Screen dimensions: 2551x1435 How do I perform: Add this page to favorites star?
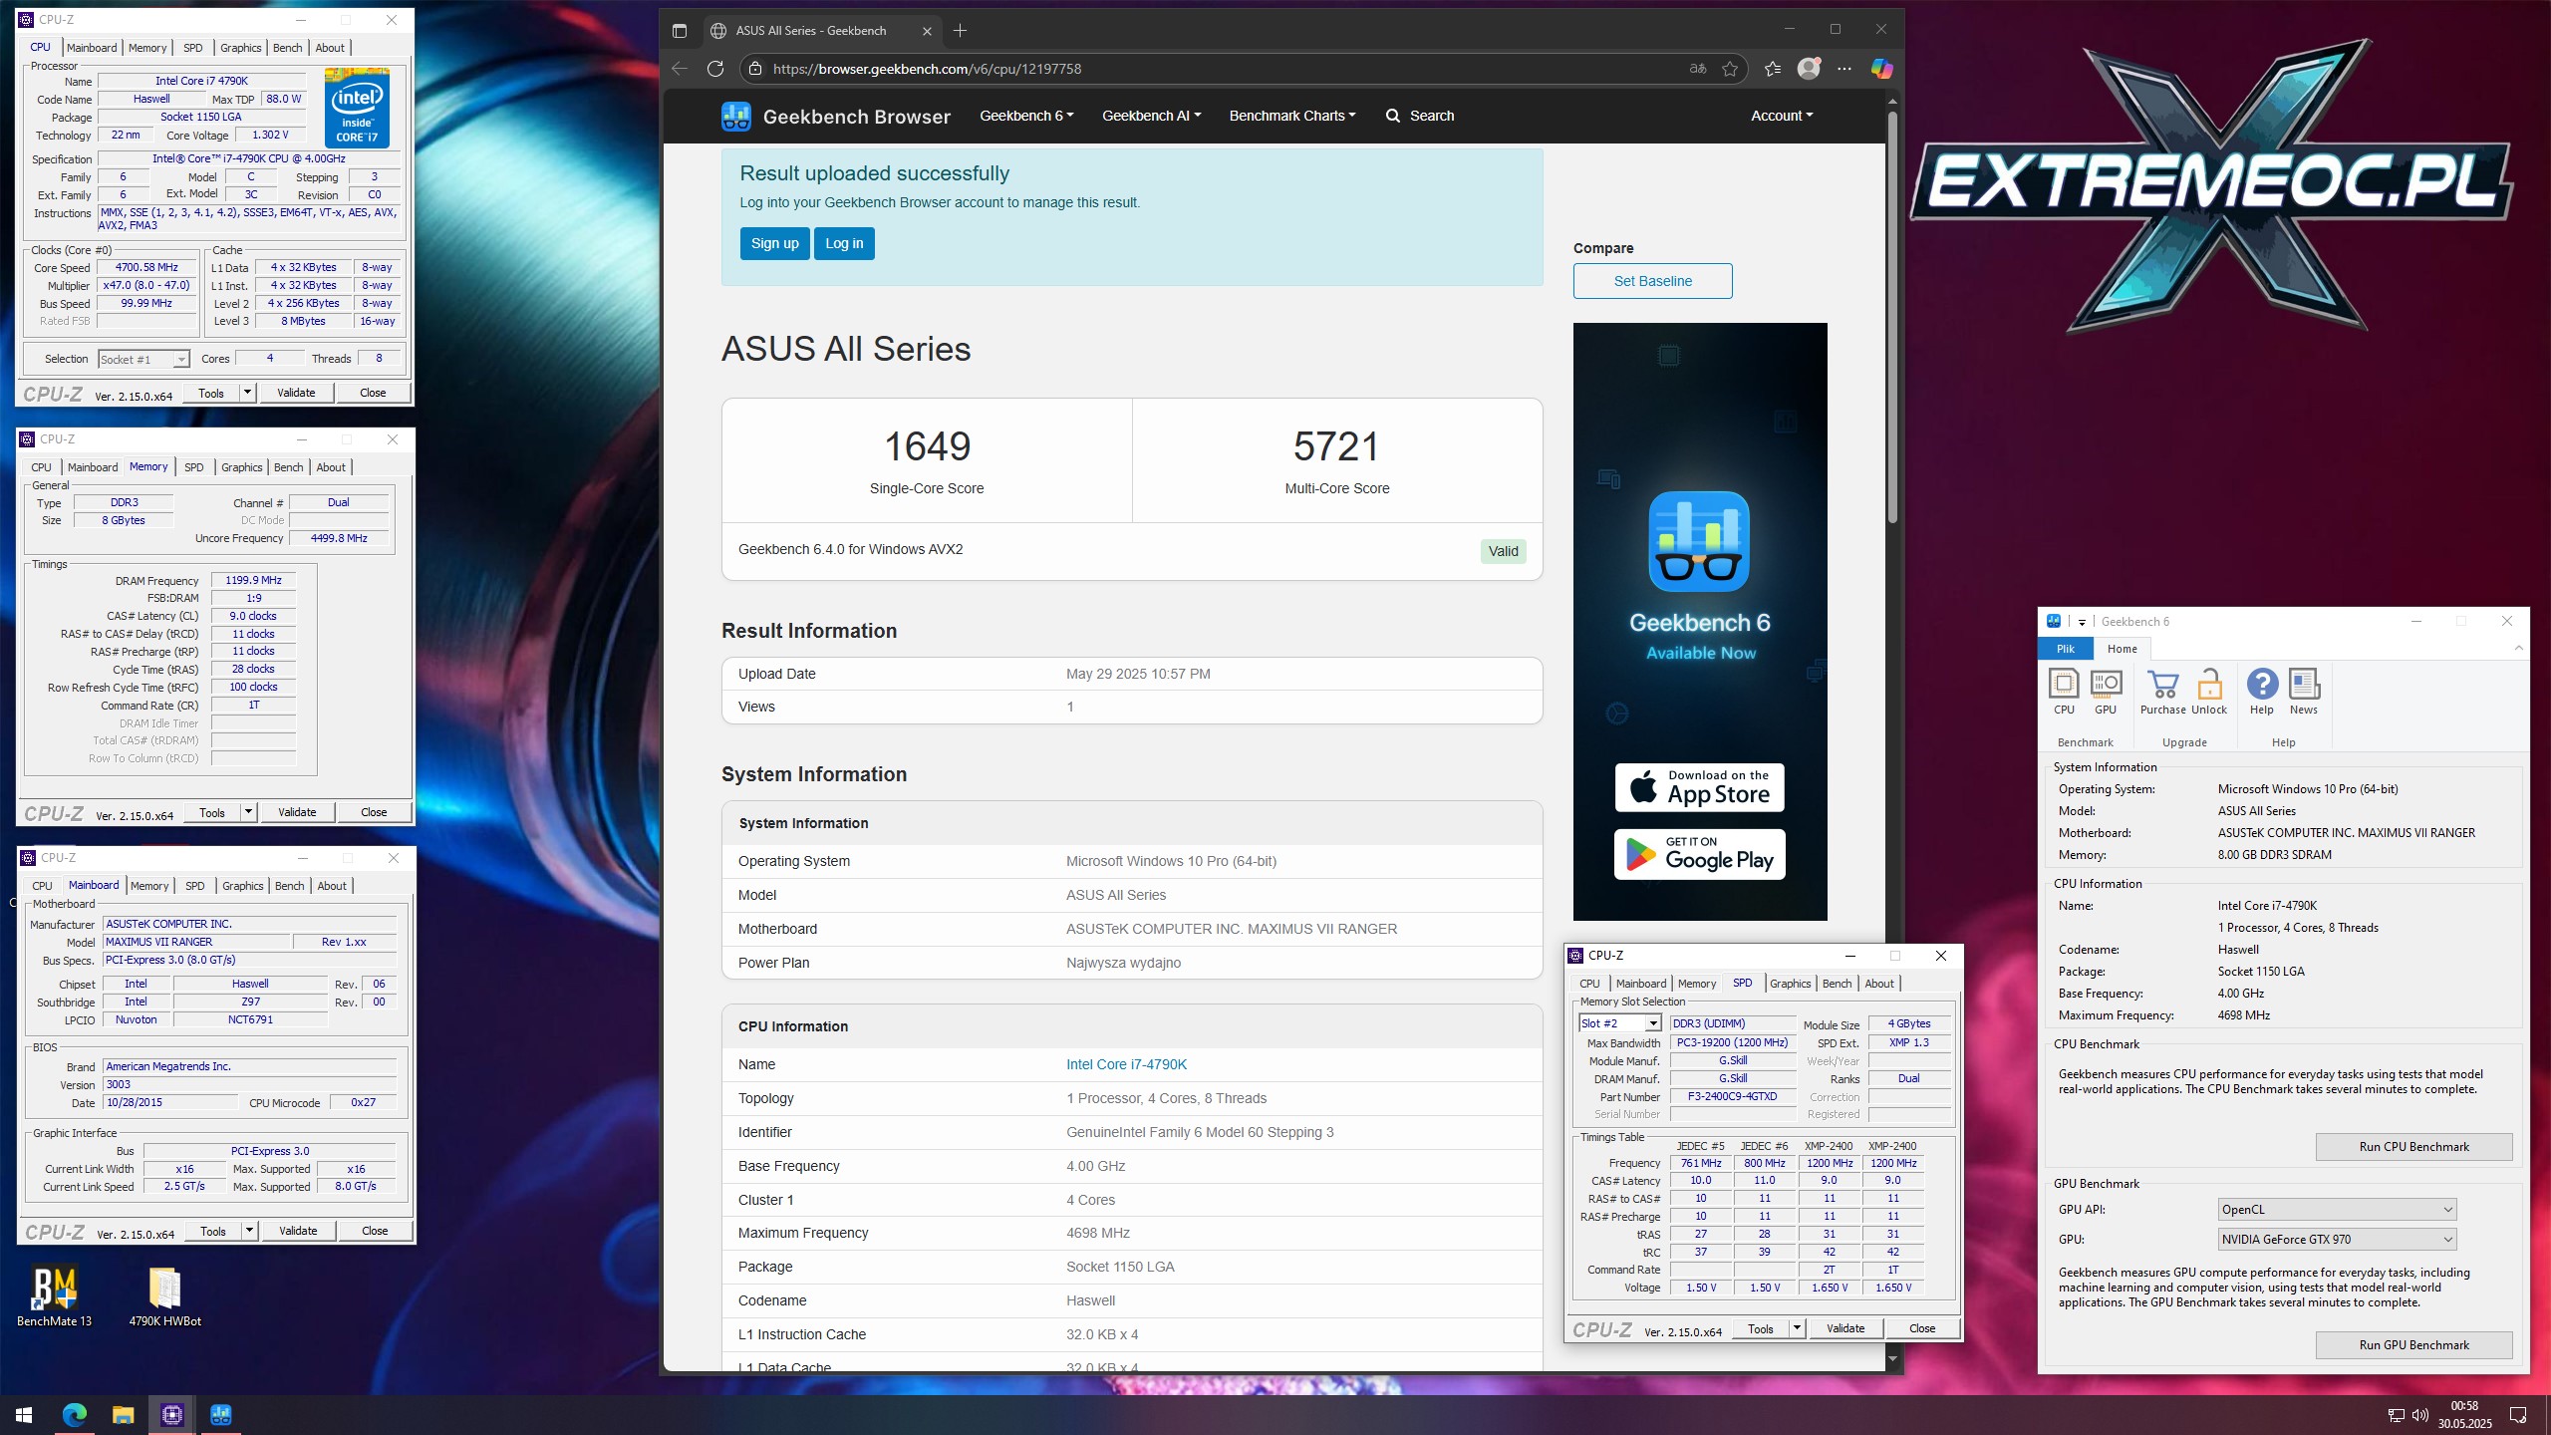click(1730, 69)
